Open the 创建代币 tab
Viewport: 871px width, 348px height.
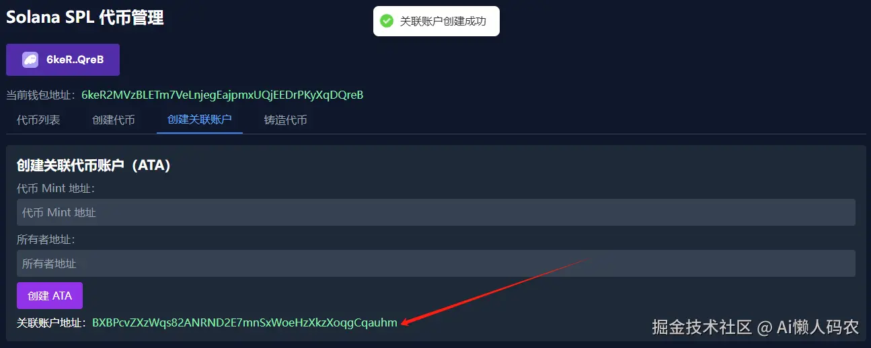coord(114,120)
